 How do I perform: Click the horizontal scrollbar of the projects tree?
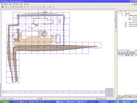pyautogui.click(x=127, y=50)
